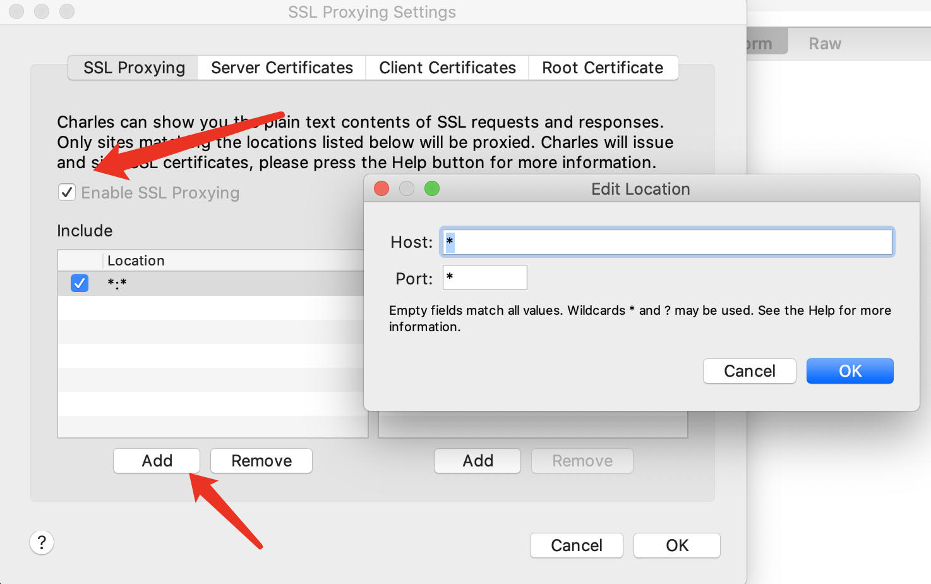Uncheck the *:* location entry checkbox
The image size is (931, 584).
[x=80, y=283]
